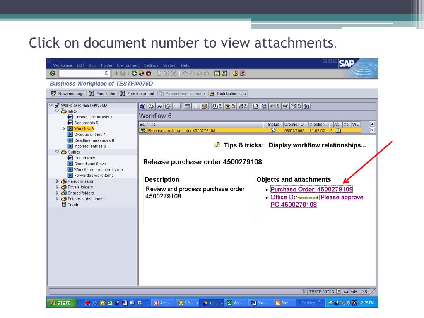Open the Goto menu
This screenshot has height=318, width=424.
click(92, 65)
